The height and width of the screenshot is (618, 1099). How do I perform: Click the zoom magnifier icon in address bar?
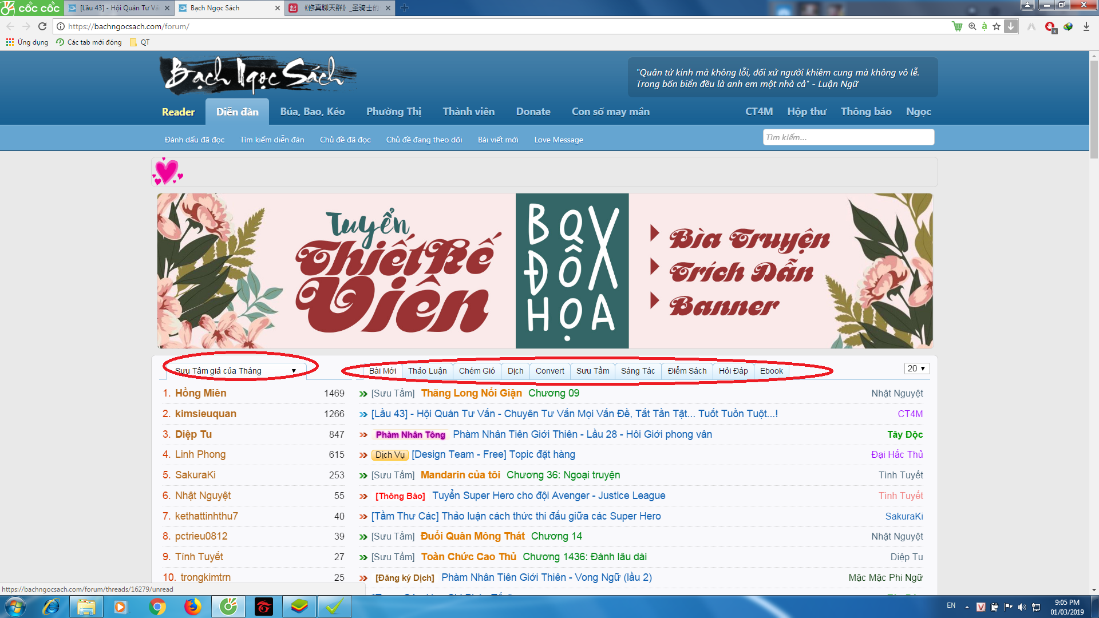tap(972, 26)
